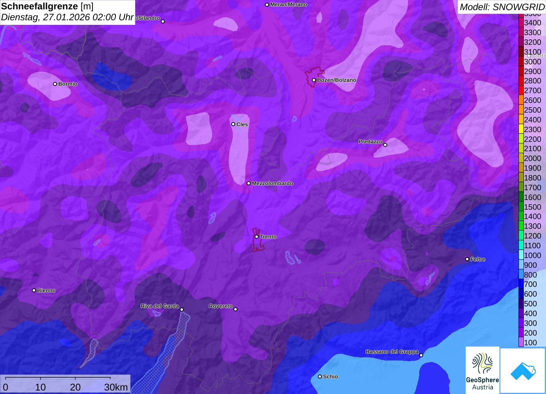Image resolution: width=546 pixels, height=394 pixels.
Task: Click the '500' legend value
Action: coord(530,304)
